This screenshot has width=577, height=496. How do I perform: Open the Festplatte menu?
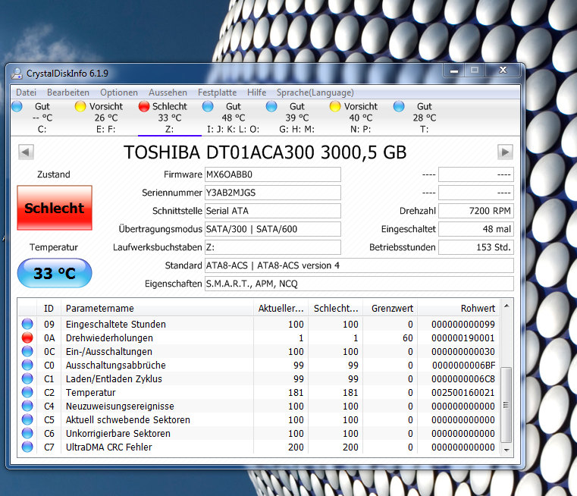pyautogui.click(x=217, y=93)
